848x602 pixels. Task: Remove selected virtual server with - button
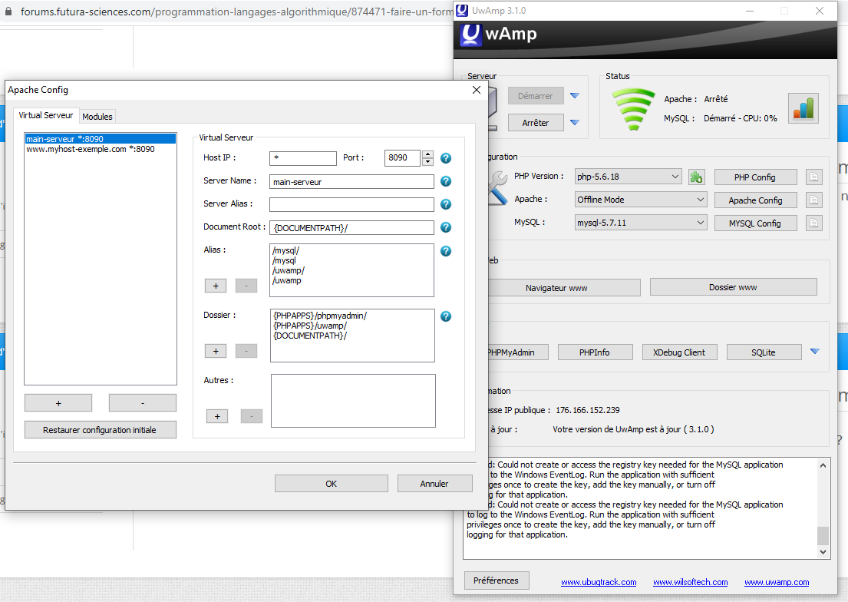point(143,403)
